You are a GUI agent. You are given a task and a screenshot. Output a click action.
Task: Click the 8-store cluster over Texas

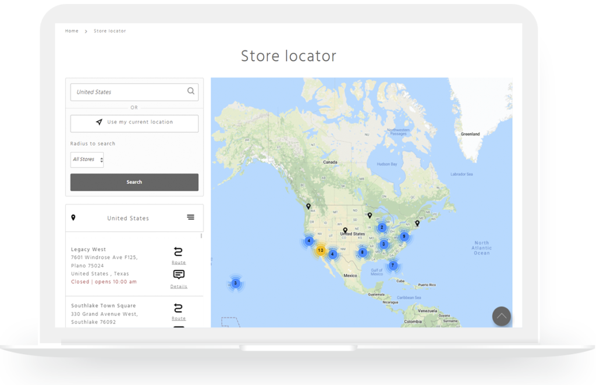point(363,252)
